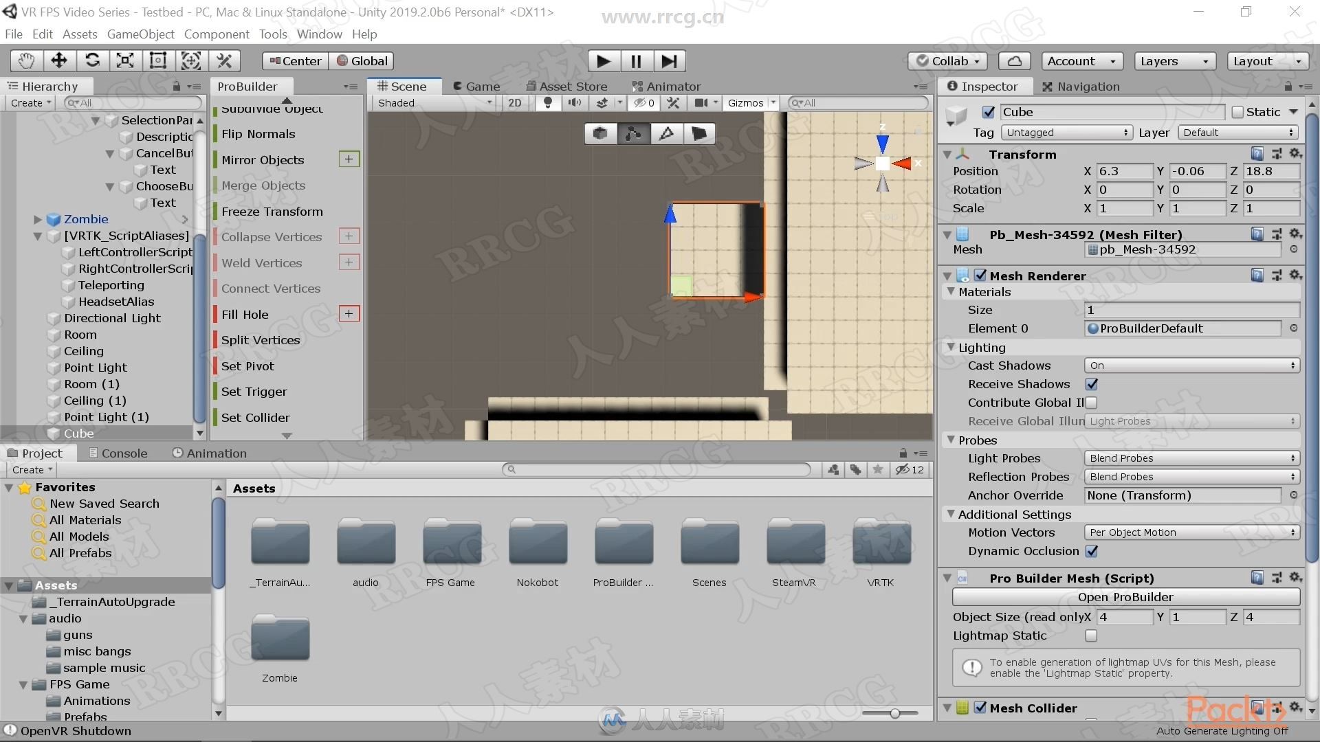This screenshot has width=1320, height=742.
Task: Search assets by label icon
Action: 855,470
